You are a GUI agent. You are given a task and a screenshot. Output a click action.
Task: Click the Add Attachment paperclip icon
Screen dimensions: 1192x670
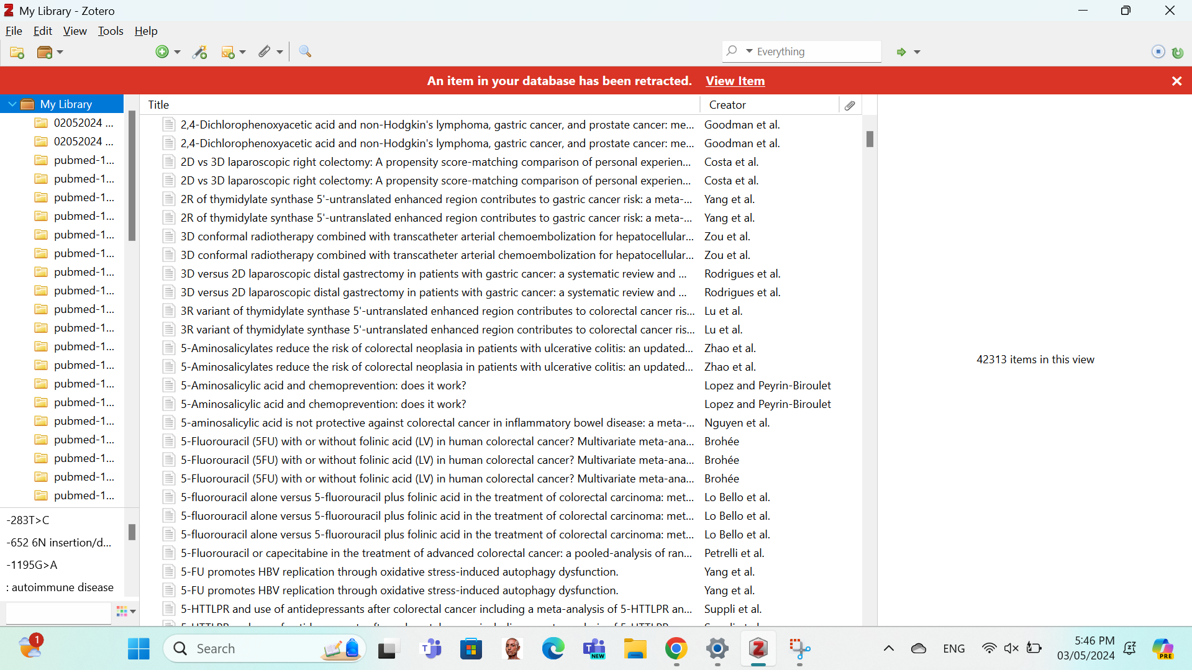pyautogui.click(x=265, y=52)
